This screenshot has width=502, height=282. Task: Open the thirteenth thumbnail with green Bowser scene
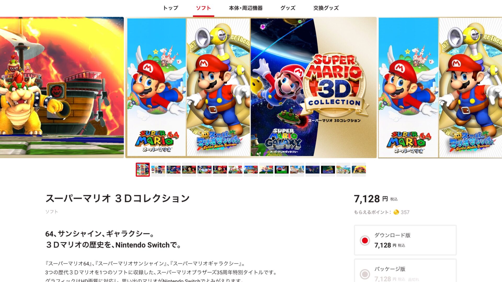328,170
